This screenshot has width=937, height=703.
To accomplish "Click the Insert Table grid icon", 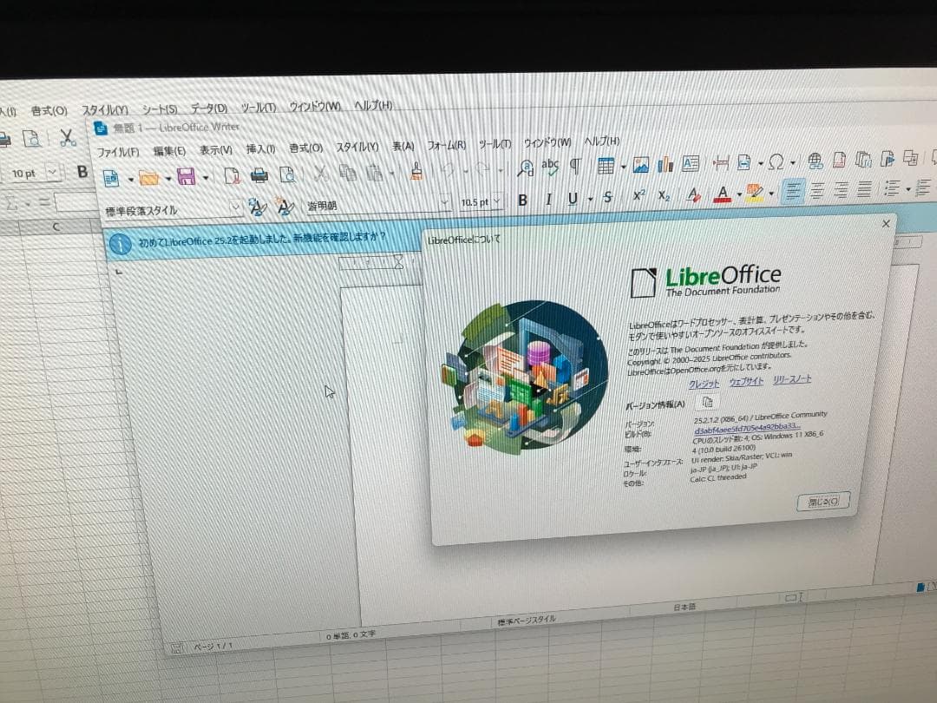I will click(x=606, y=166).
